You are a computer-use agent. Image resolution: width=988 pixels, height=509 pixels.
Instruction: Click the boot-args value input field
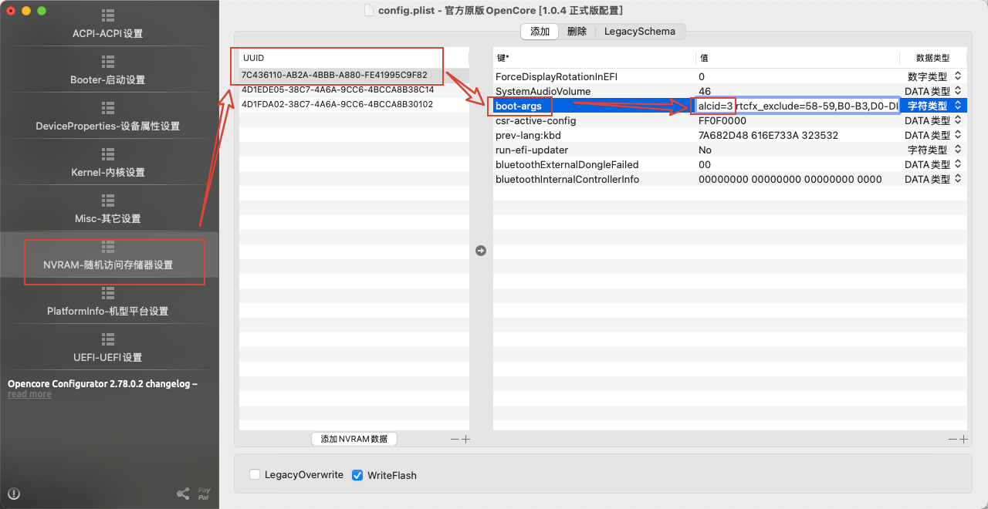tap(797, 106)
